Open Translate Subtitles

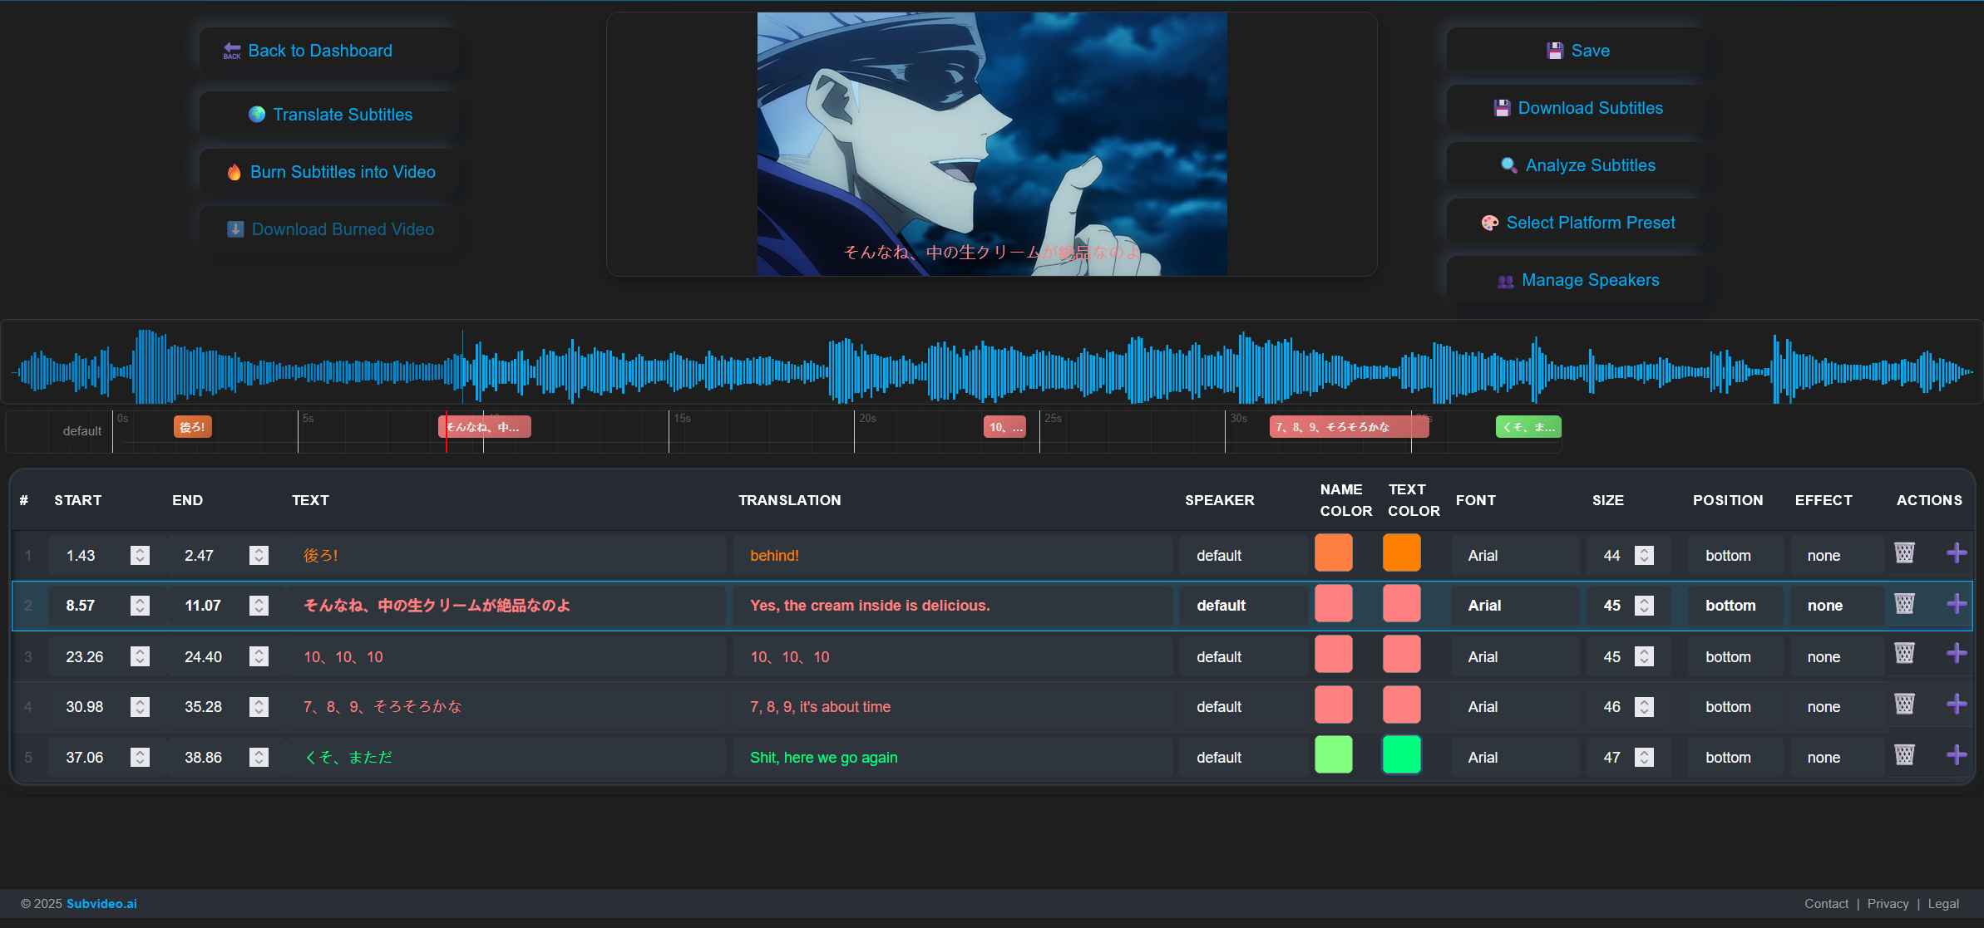[x=328, y=115]
